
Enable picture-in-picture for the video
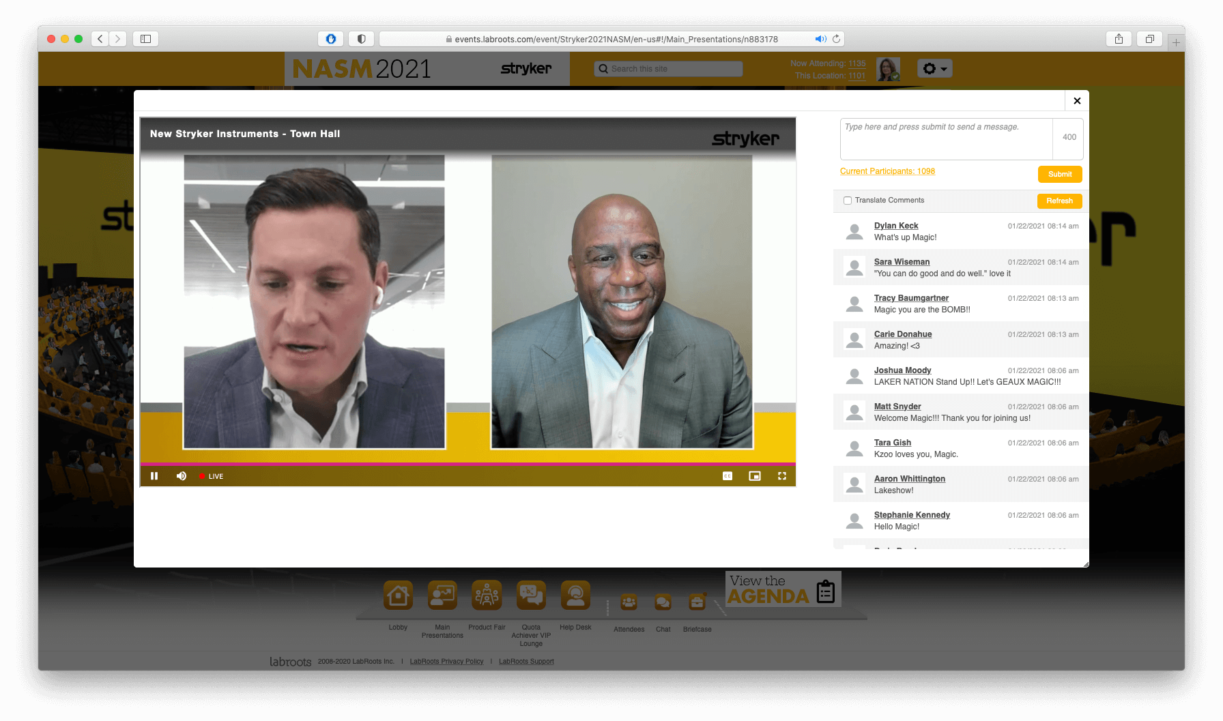pos(755,476)
